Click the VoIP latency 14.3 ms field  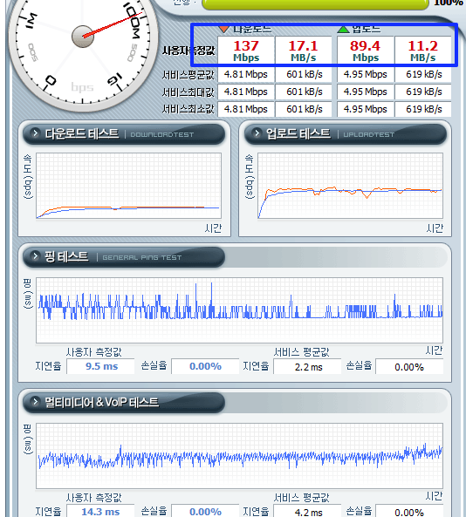pos(100,512)
